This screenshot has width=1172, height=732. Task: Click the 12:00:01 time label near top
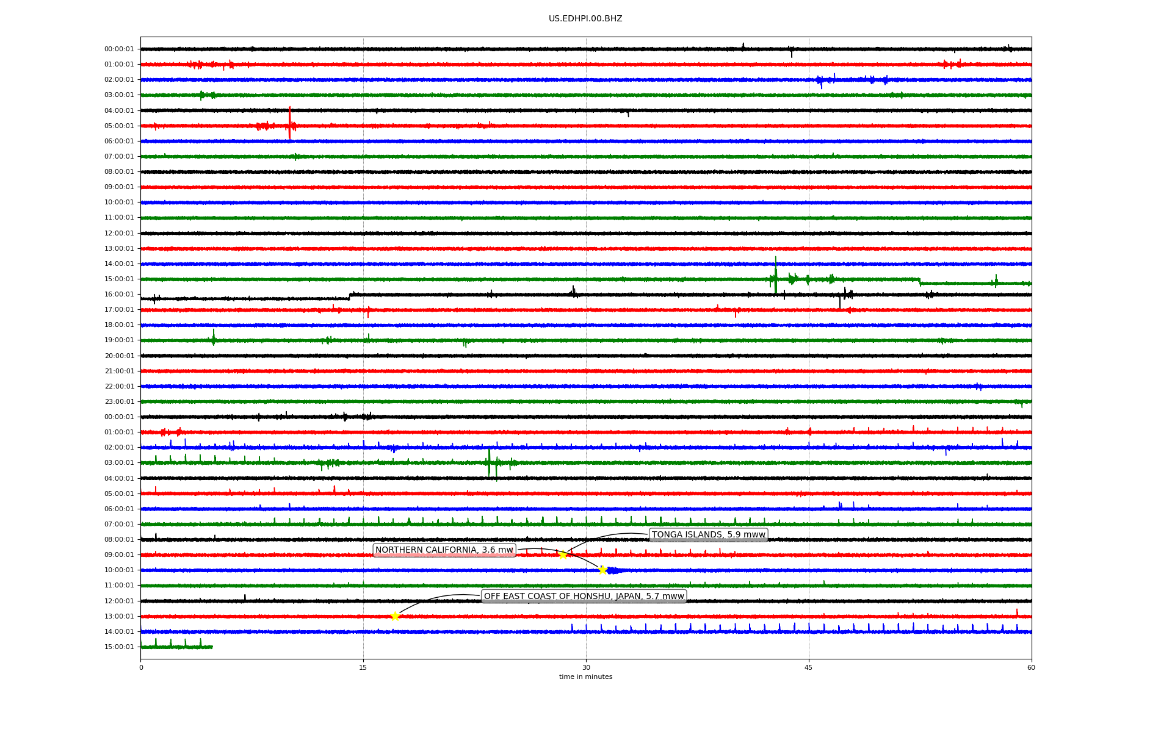[119, 233]
